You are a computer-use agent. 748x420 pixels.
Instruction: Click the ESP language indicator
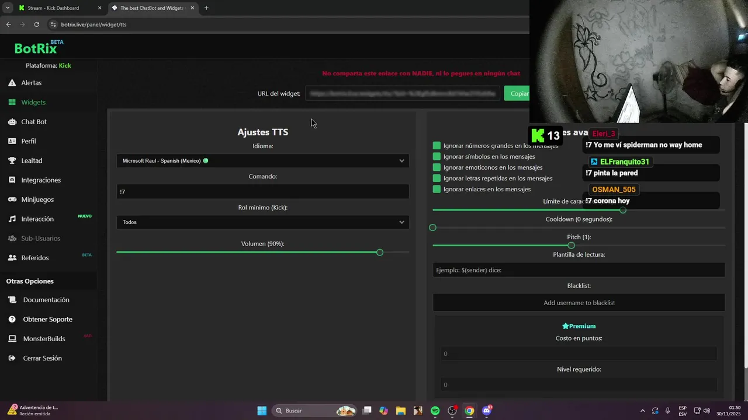(683, 411)
